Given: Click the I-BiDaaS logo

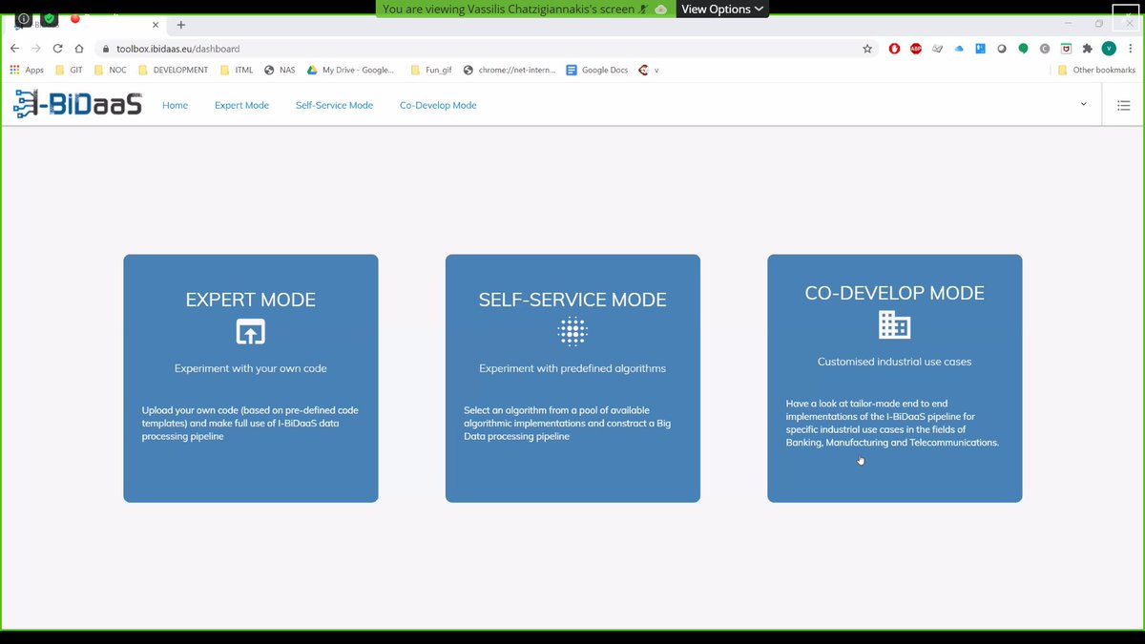Looking at the screenshot, I should click(x=78, y=104).
